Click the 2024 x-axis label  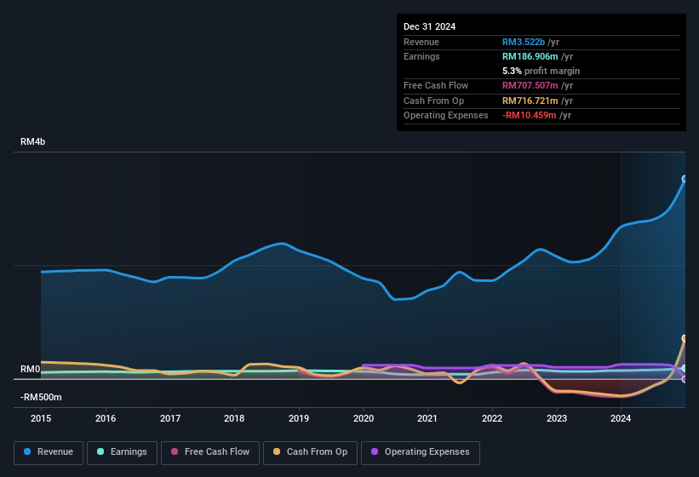coord(621,418)
